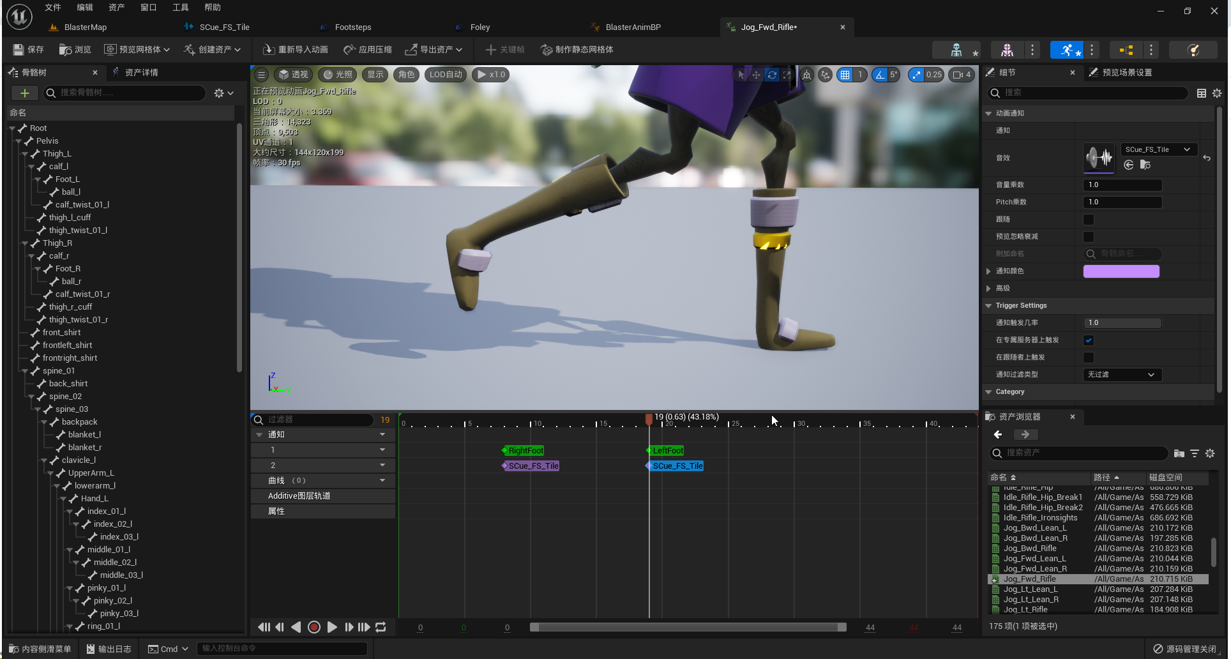Activate the viewport scale gizmo tool
The width and height of the screenshot is (1231, 659).
pyautogui.click(x=787, y=75)
